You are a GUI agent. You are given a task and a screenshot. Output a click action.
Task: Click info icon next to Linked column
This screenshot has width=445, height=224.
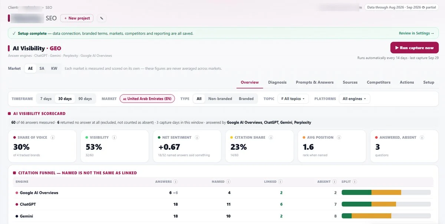coord(280,182)
